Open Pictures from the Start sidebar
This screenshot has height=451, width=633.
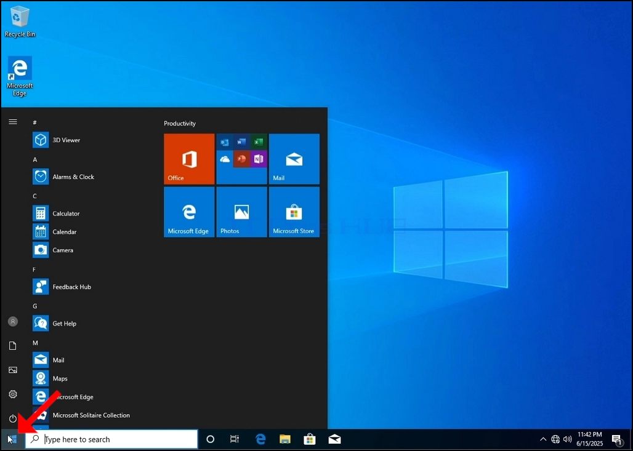click(x=13, y=370)
